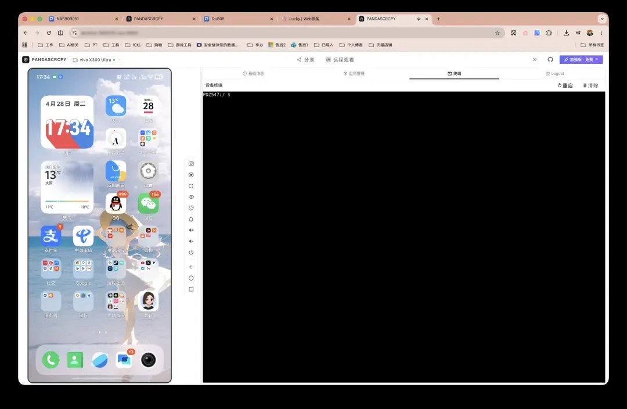Decrease the device volume
Viewport: 627px width, 409px height.
click(x=191, y=241)
